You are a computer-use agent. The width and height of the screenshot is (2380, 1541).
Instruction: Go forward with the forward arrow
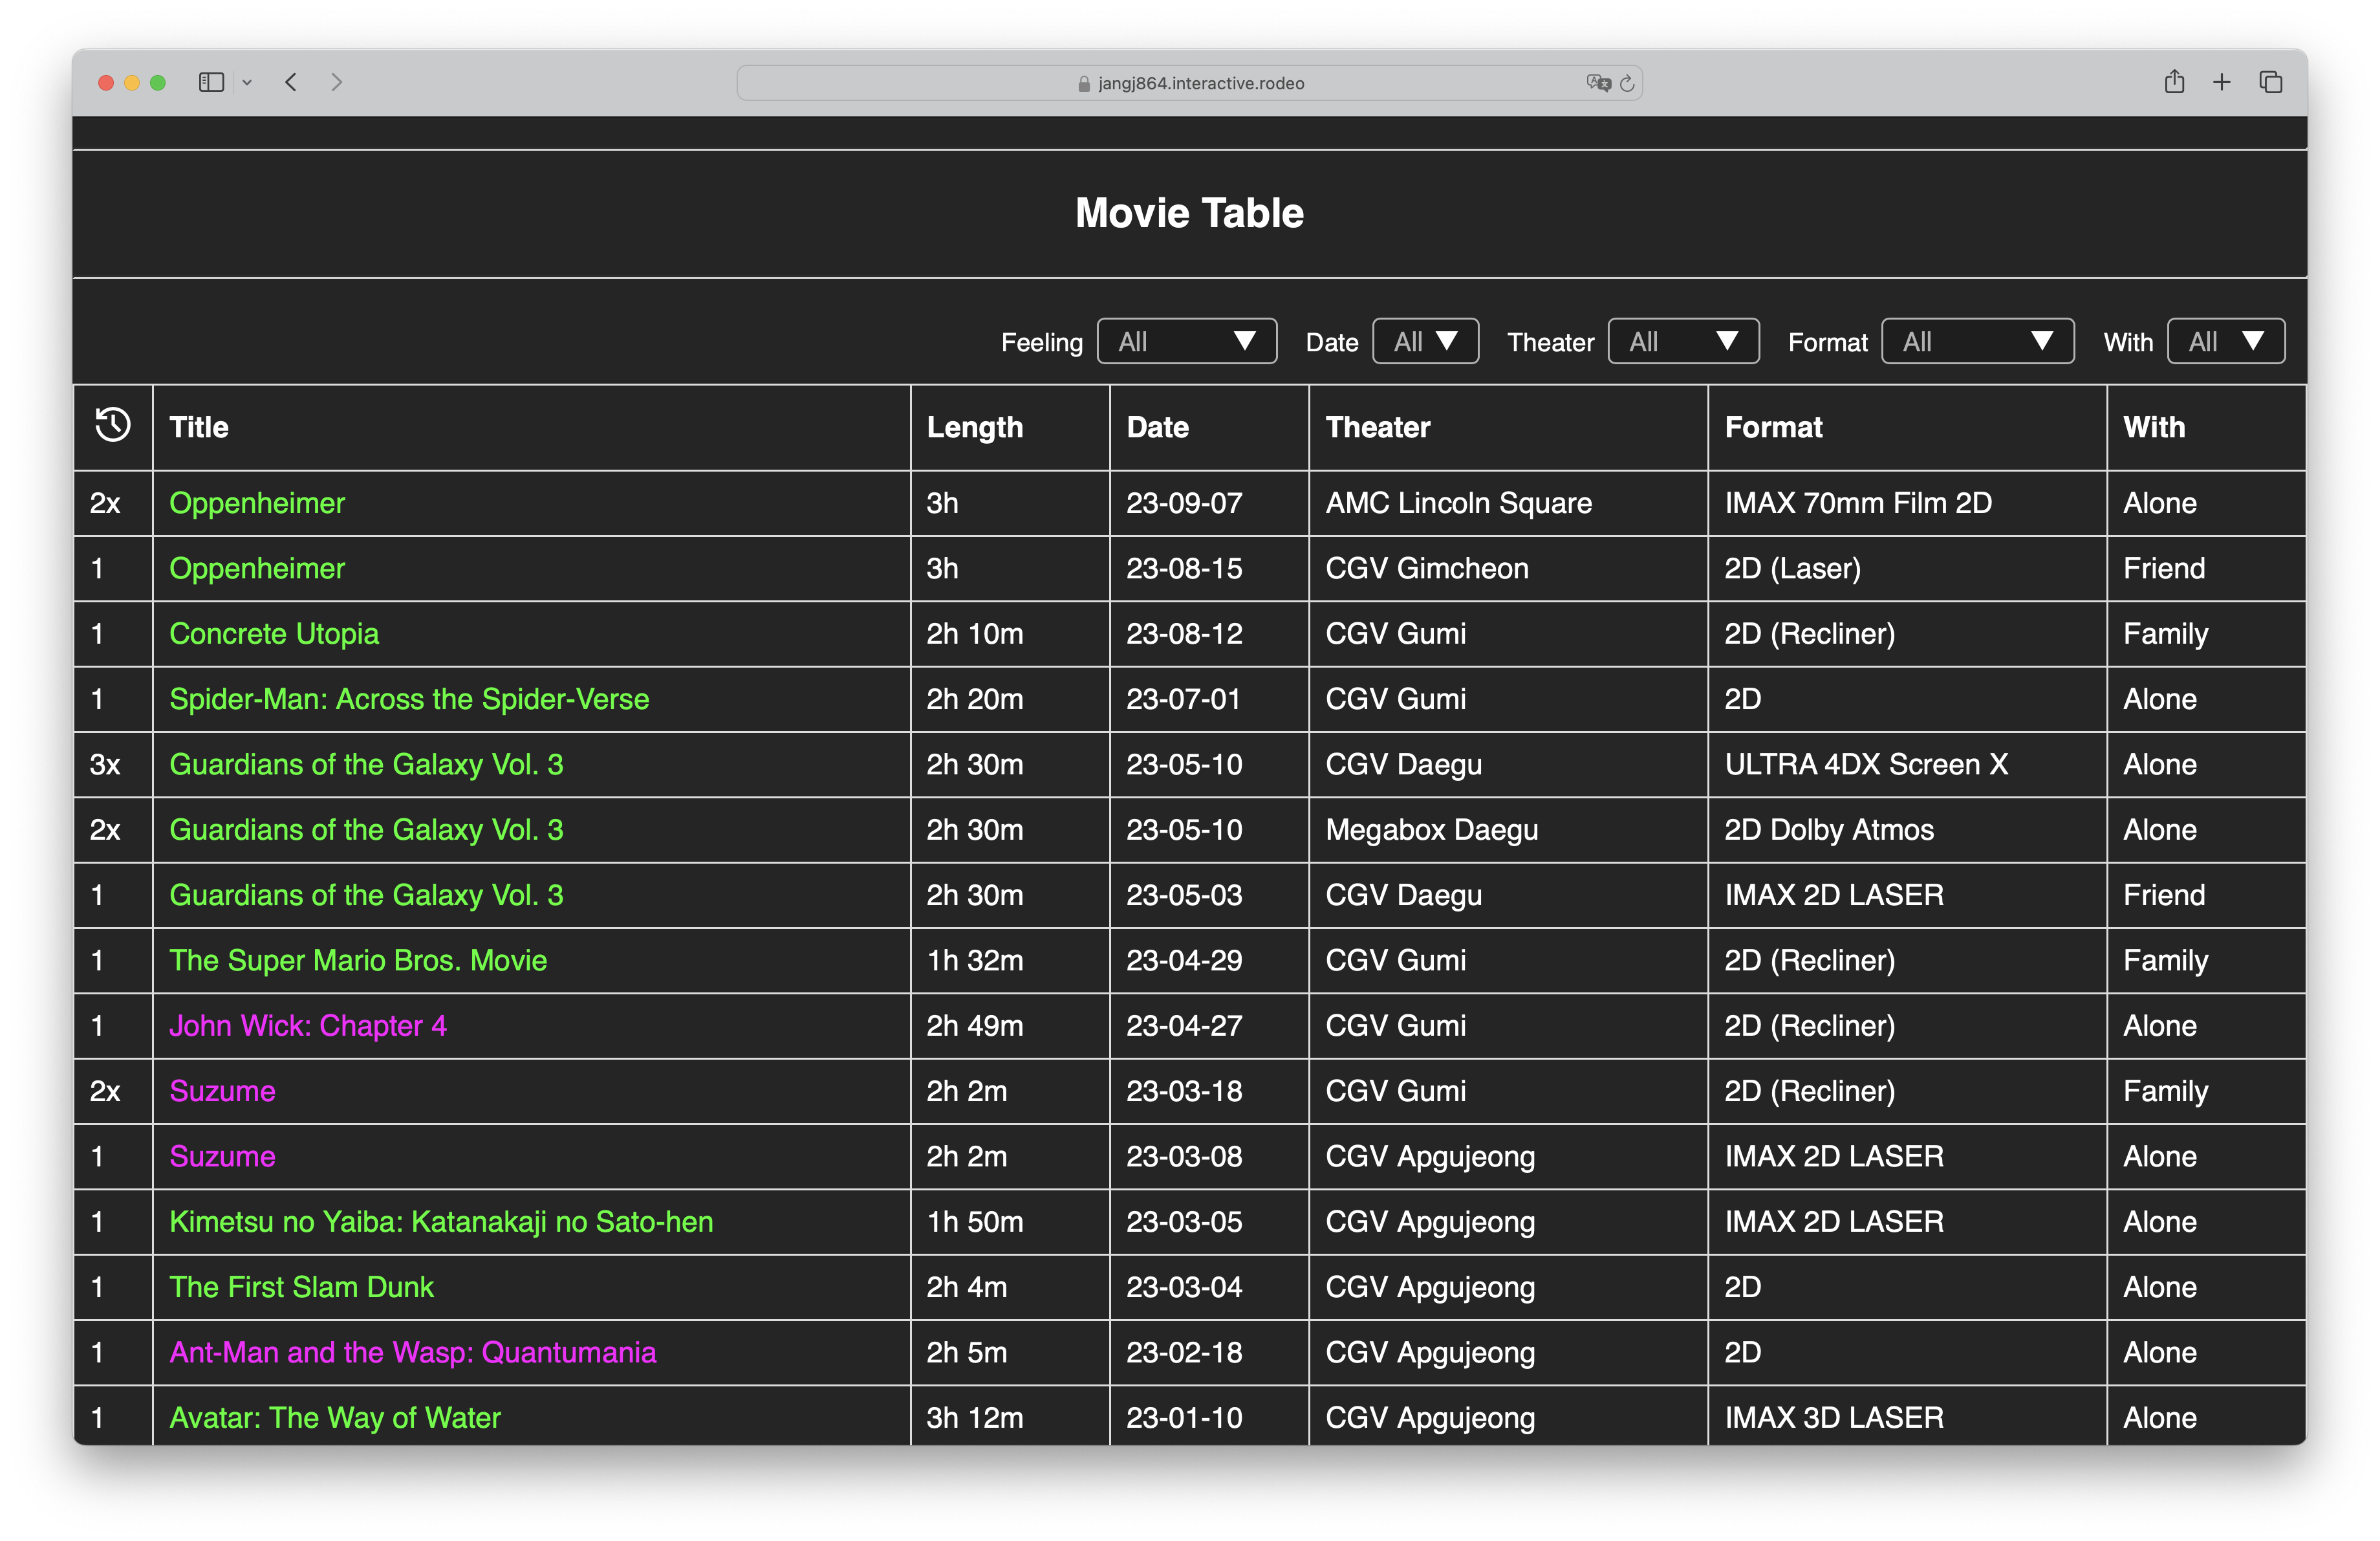tap(337, 82)
